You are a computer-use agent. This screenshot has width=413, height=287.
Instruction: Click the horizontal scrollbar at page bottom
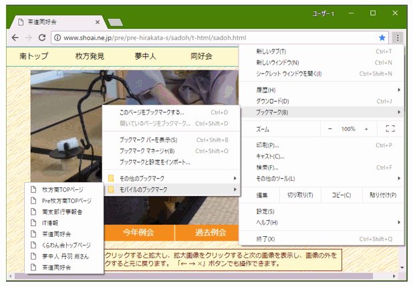(x=200, y=276)
